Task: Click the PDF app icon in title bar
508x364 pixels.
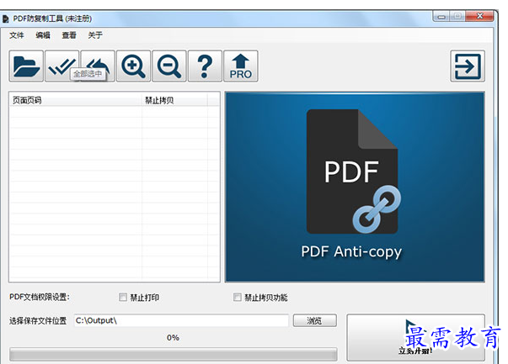Action: coord(6,19)
